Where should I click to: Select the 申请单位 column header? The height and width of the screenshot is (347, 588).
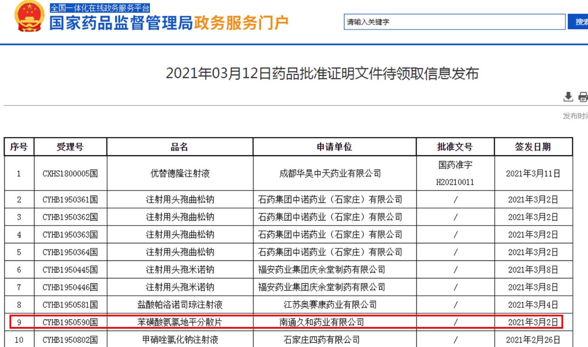[334, 147]
